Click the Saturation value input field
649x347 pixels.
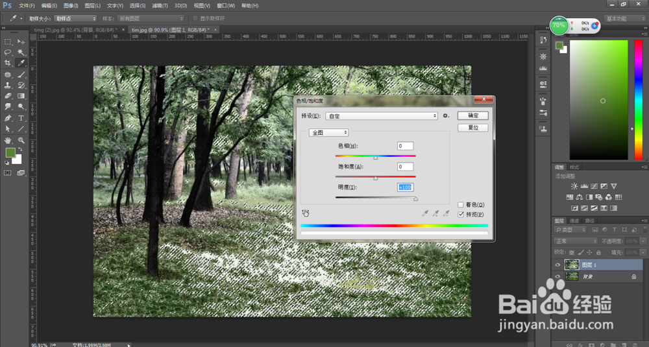coord(405,167)
